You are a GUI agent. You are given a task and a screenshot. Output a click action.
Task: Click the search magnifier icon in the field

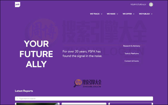point(17,99)
